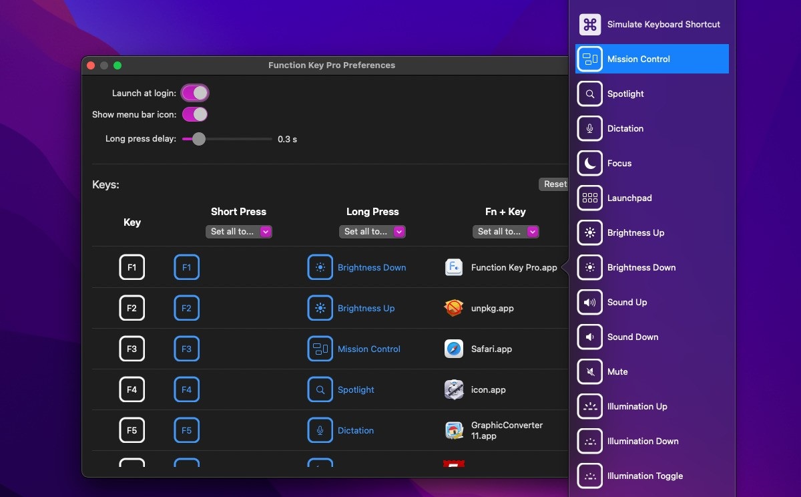Toggle the Launch at login switch
The image size is (801, 497).
(x=195, y=93)
